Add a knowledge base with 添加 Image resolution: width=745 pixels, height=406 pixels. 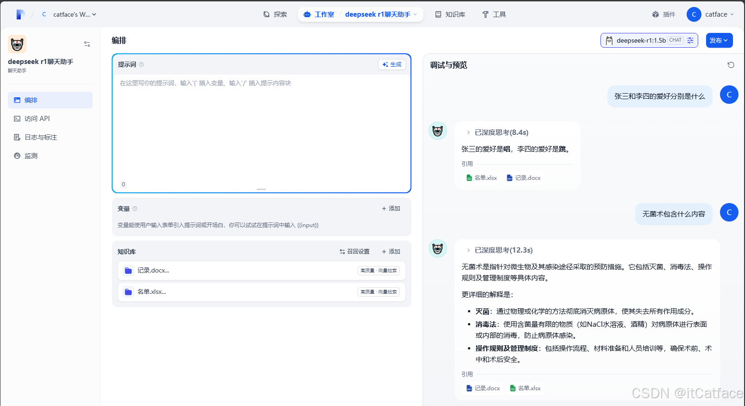tap(391, 252)
